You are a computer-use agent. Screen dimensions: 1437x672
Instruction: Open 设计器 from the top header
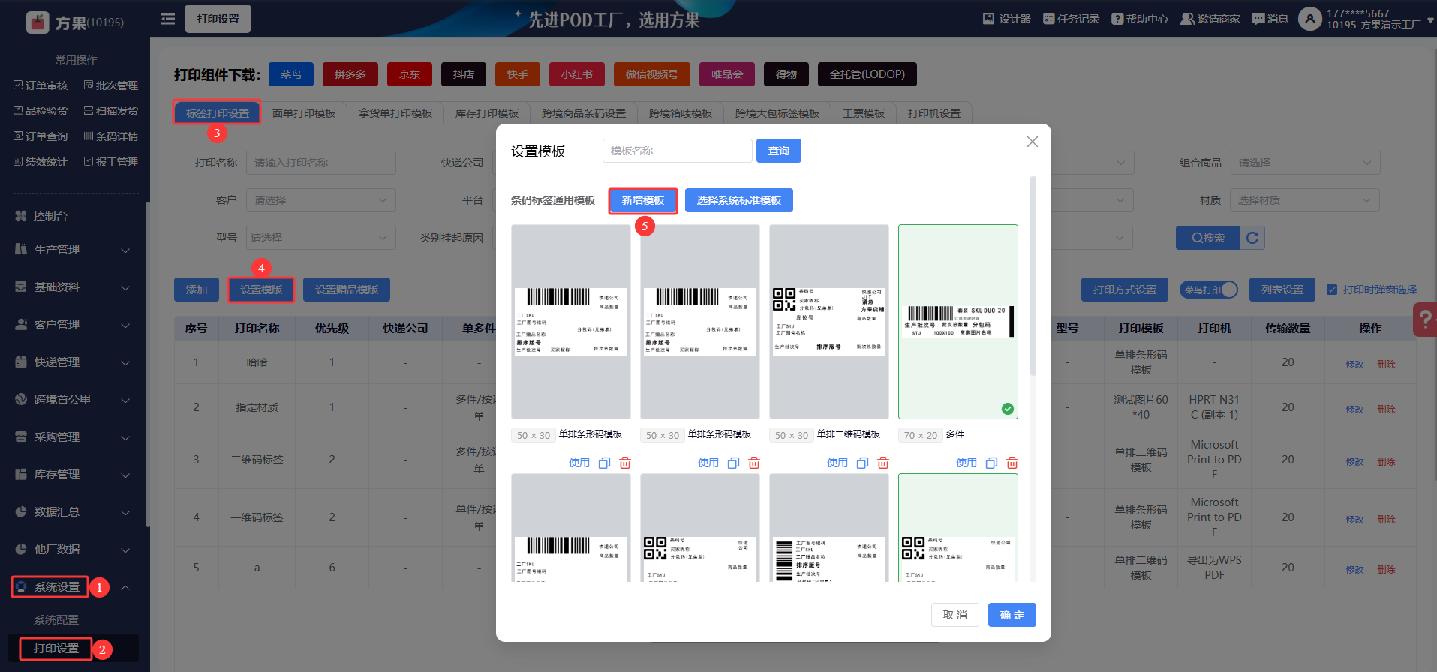pyautogui.click(x=1007, y=19)
